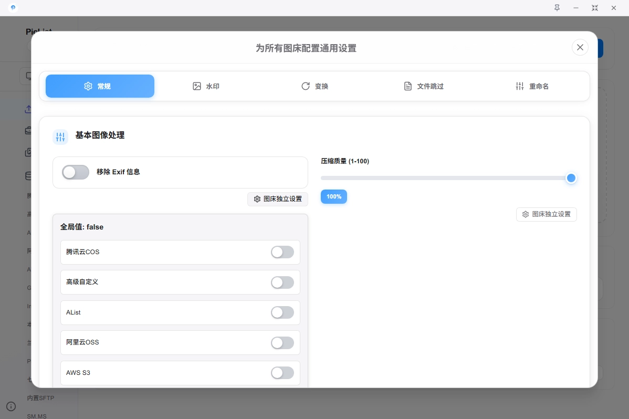Click the rotate icon on 变换 tab
Viewport: 629px width, 419px height.
(x=306, y=86)
